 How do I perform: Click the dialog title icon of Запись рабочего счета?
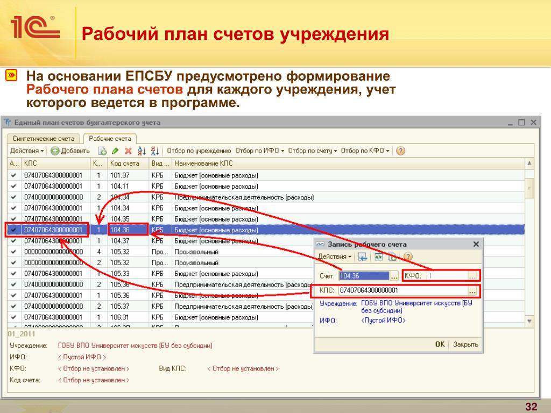tap(320, 244)
